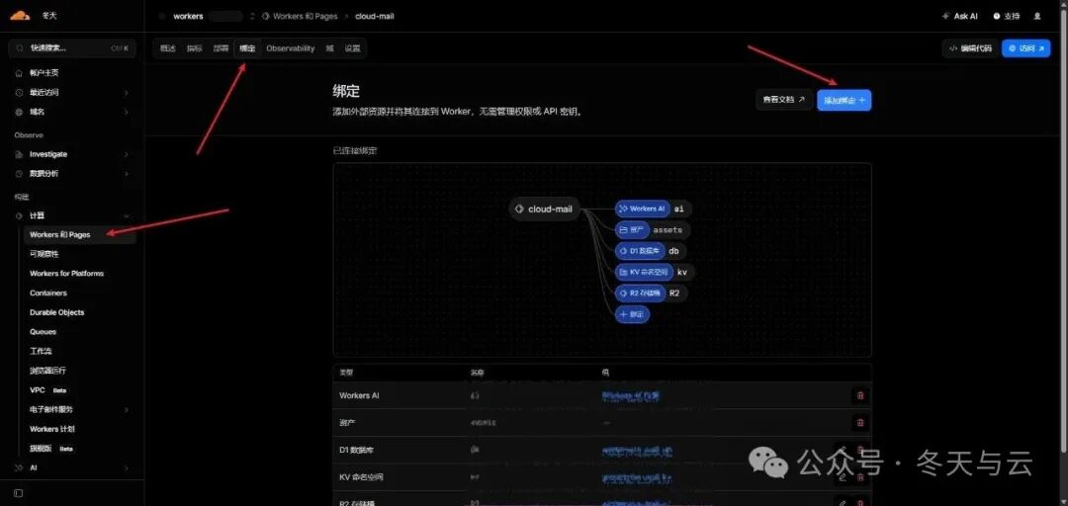Viewport: 1068px width, 506px height.
Task: Open the Ask AI assistant
Action: [x=959, y=16]
